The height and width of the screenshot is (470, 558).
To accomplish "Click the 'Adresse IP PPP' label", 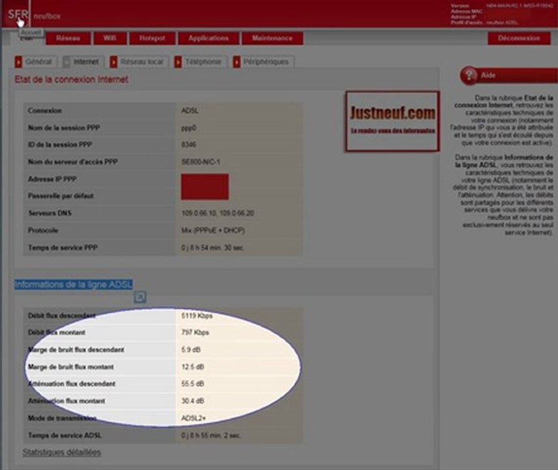I will [x=52, y=179].
